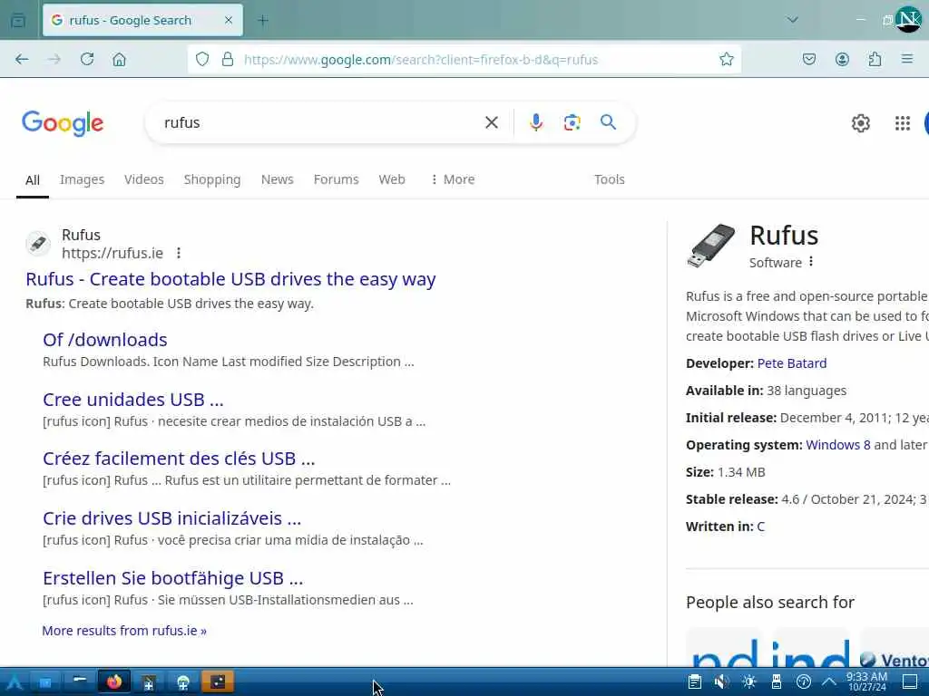Bookmark this page with star
This screenshot has width=929, height=696.
(x=727, y=59)
